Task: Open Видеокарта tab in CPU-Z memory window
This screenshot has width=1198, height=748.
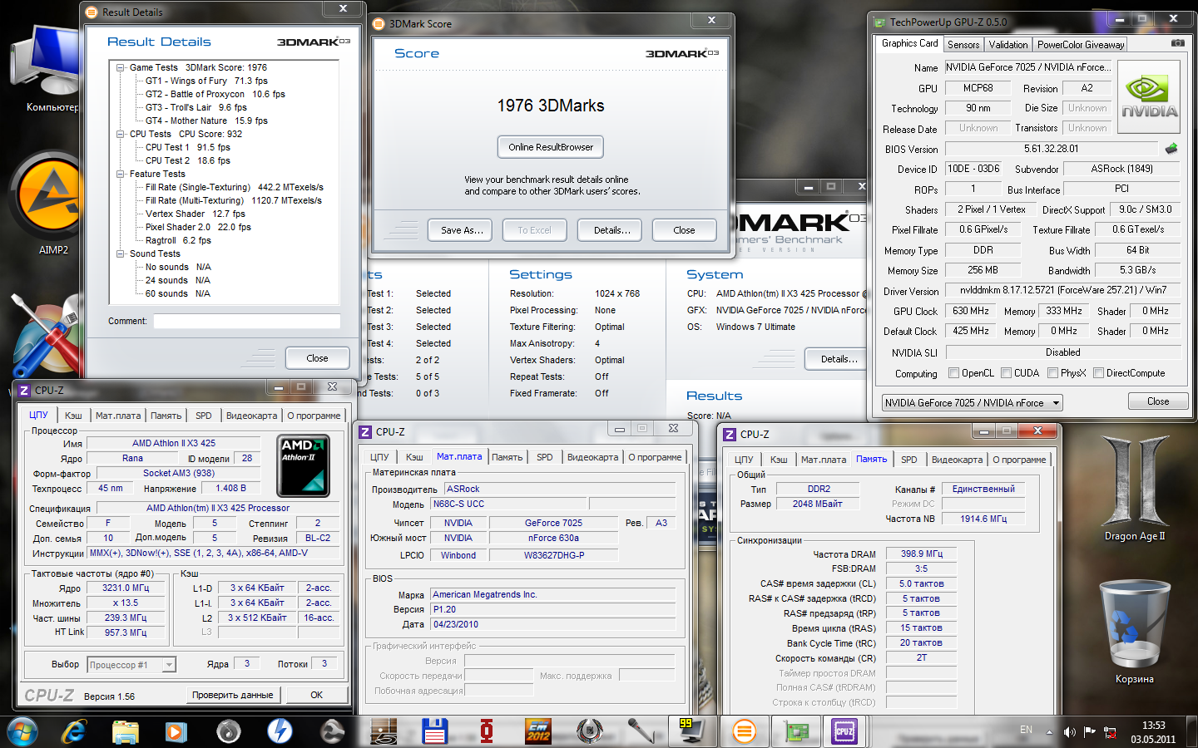Action: 957,460
